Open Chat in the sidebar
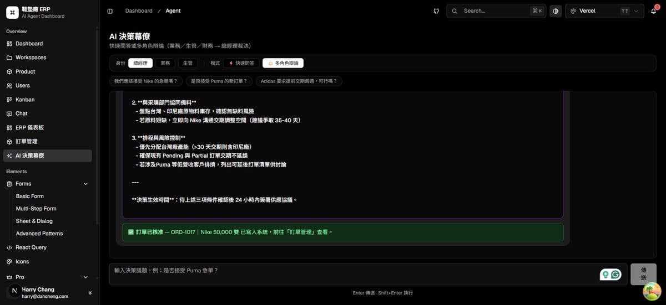666x305 pixels. 48,113
